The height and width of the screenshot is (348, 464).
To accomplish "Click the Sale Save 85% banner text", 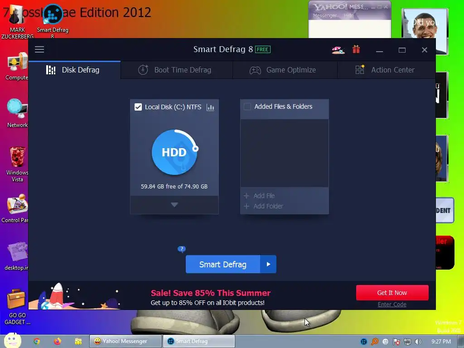I will (210, 293).
